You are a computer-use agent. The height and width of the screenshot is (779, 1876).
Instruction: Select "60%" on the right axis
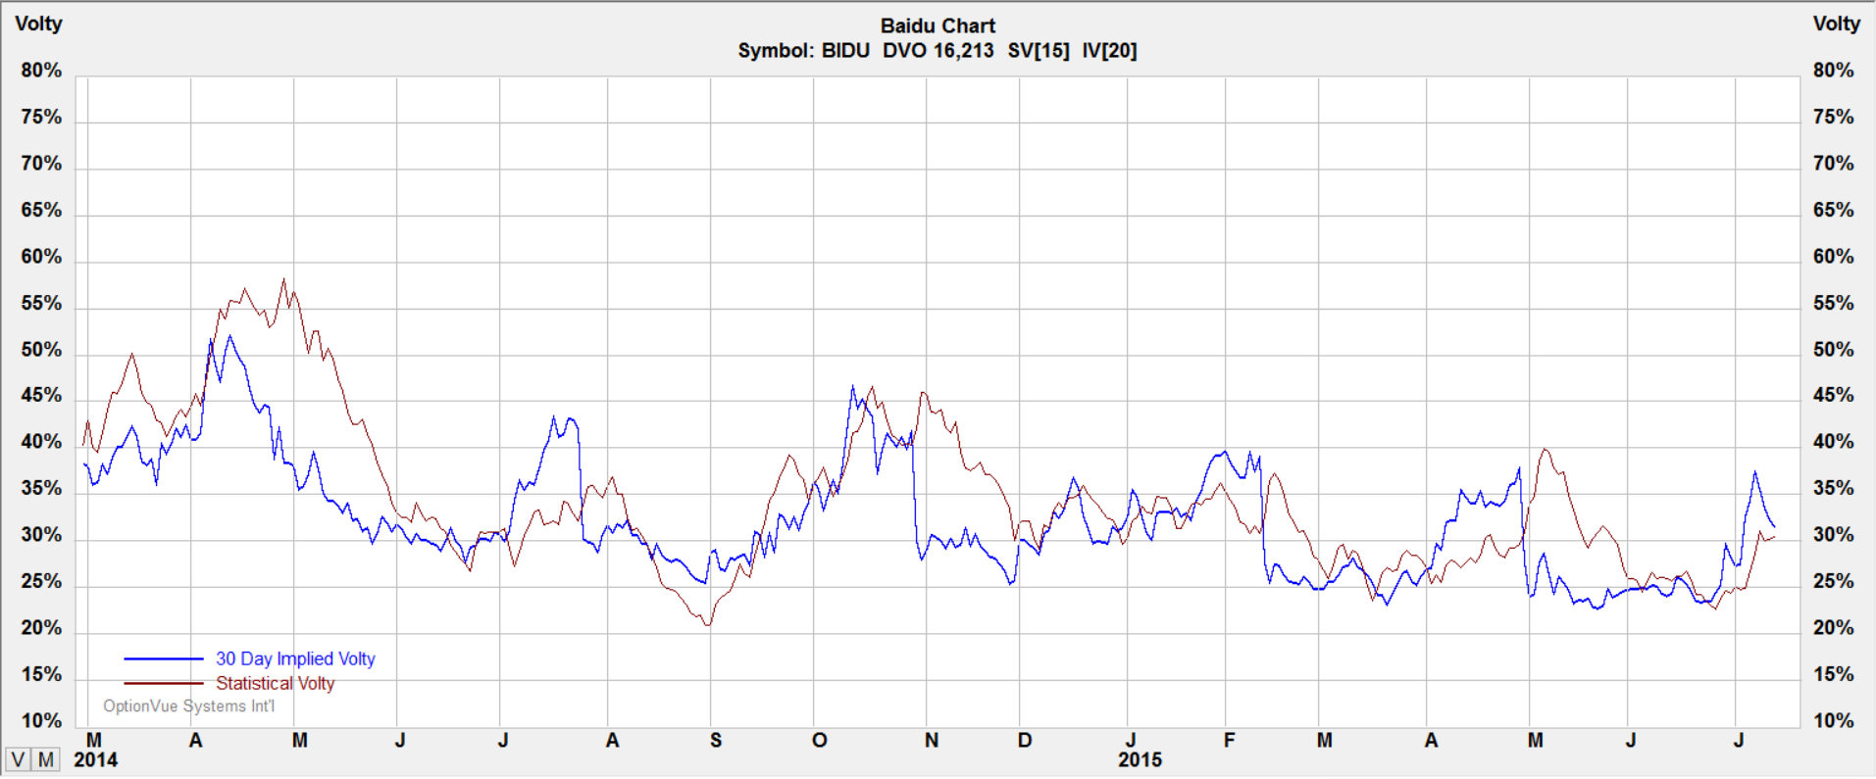coord(1834,257)
